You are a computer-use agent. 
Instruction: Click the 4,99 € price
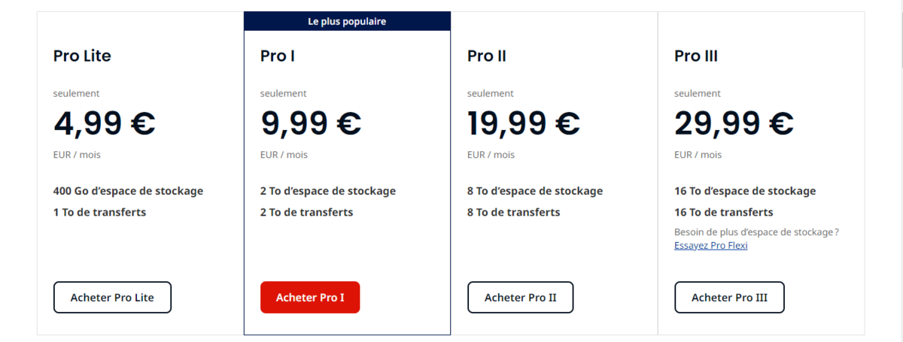point(105,123)
